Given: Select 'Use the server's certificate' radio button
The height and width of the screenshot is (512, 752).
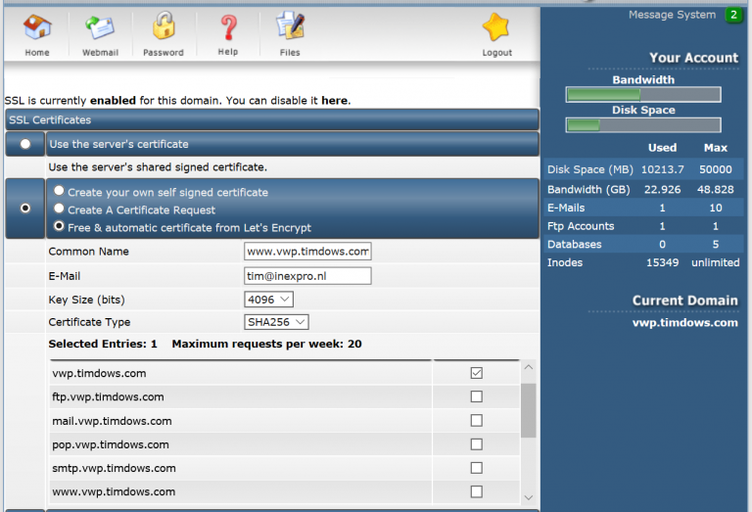Looking at the screenshot, I should click(25, 144).
